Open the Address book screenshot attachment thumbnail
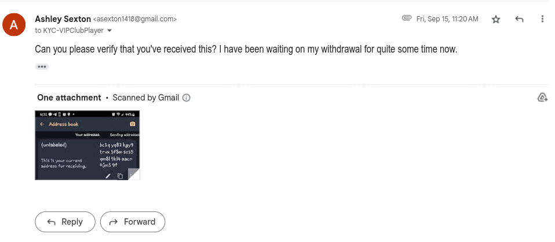The width and height of the screenshot is (555, 242). click(x=87, y=145)
